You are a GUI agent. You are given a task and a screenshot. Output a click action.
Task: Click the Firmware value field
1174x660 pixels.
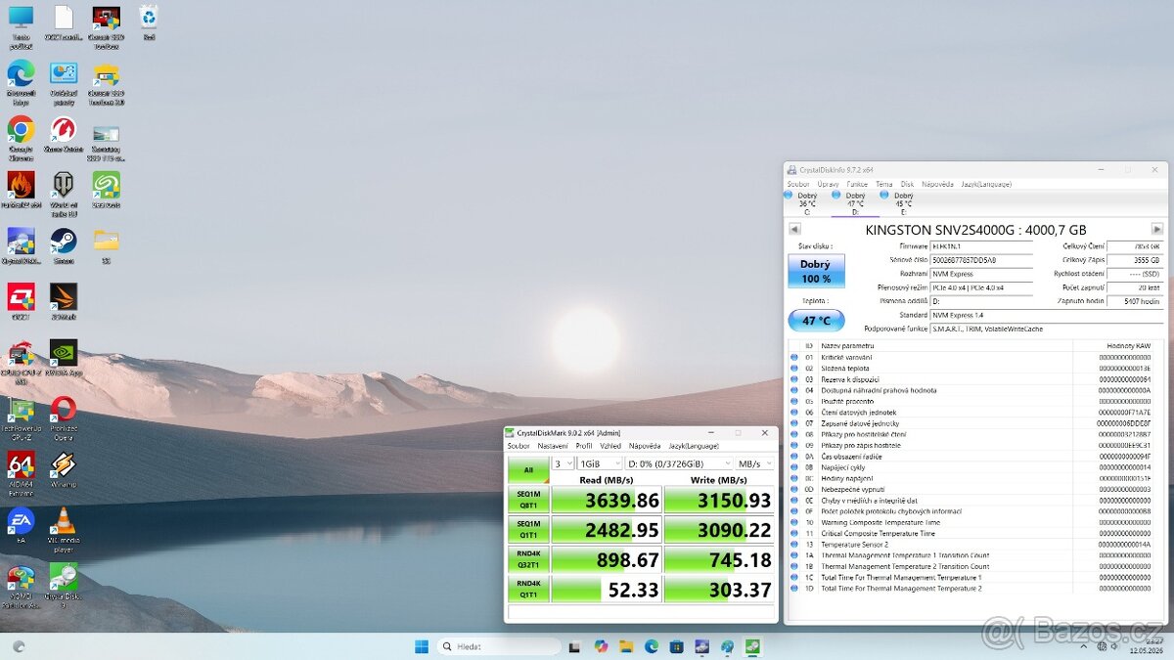pyautogui.click(x=980, y=246)
